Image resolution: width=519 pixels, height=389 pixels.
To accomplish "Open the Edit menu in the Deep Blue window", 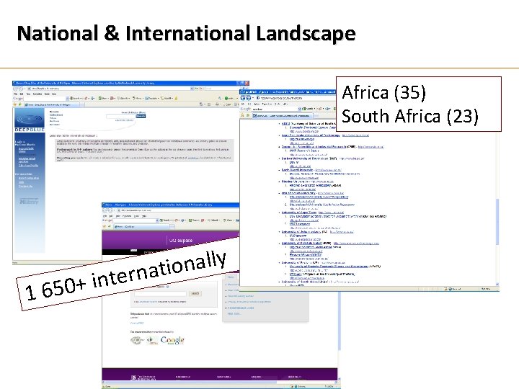I will click(x=22, y=94).
